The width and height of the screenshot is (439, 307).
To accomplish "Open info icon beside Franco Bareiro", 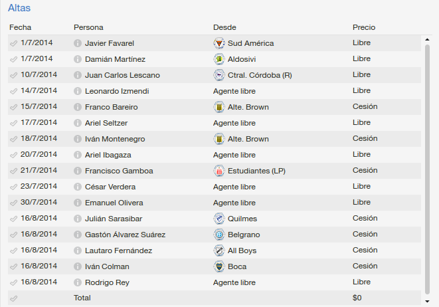I will point(78,107).
